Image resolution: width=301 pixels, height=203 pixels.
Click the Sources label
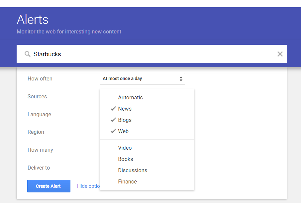coord(37,96)
